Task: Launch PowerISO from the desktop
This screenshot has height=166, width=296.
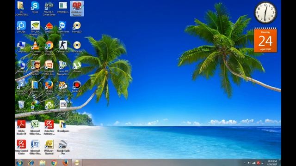Action: (77, 27)
